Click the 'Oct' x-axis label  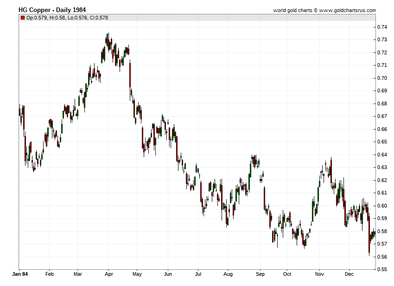(287, 274)
